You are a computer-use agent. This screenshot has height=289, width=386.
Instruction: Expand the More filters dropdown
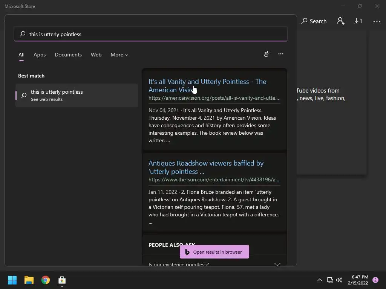click(x=119, y=55)
